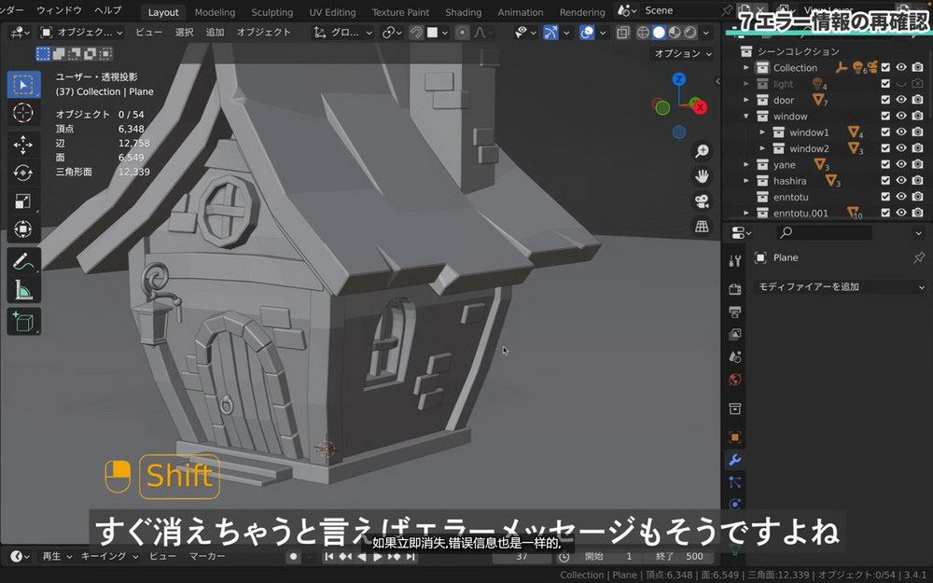Click the 終了 500 frame field
This screenshot has height=583, width=933.
(x=679, y=556)
